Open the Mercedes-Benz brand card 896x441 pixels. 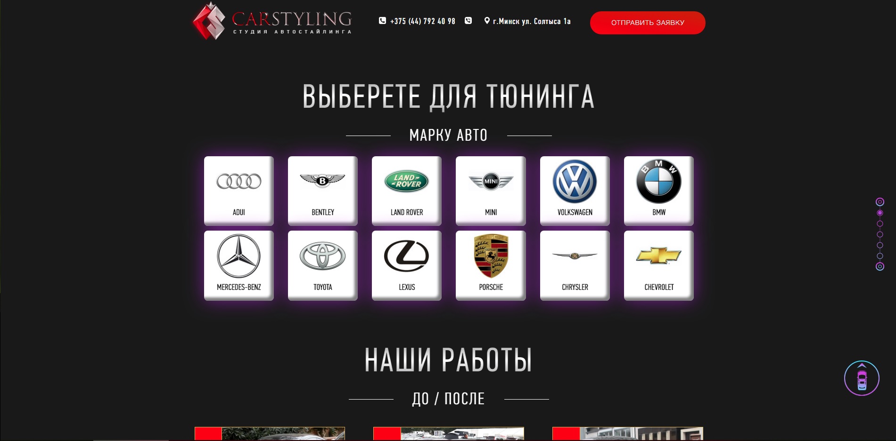pyautogui.click(x=239, y=265)
